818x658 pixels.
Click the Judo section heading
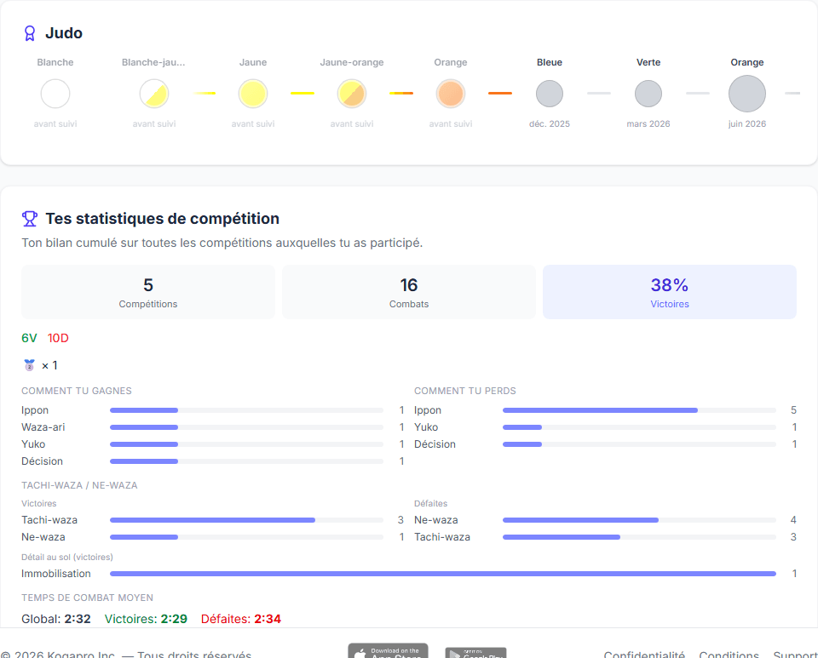tap(64, 33)
